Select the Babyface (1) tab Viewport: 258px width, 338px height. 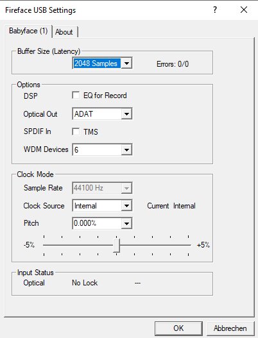pos(28,31)
